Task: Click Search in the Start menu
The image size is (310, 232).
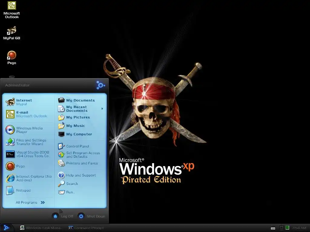Action: 81,184
